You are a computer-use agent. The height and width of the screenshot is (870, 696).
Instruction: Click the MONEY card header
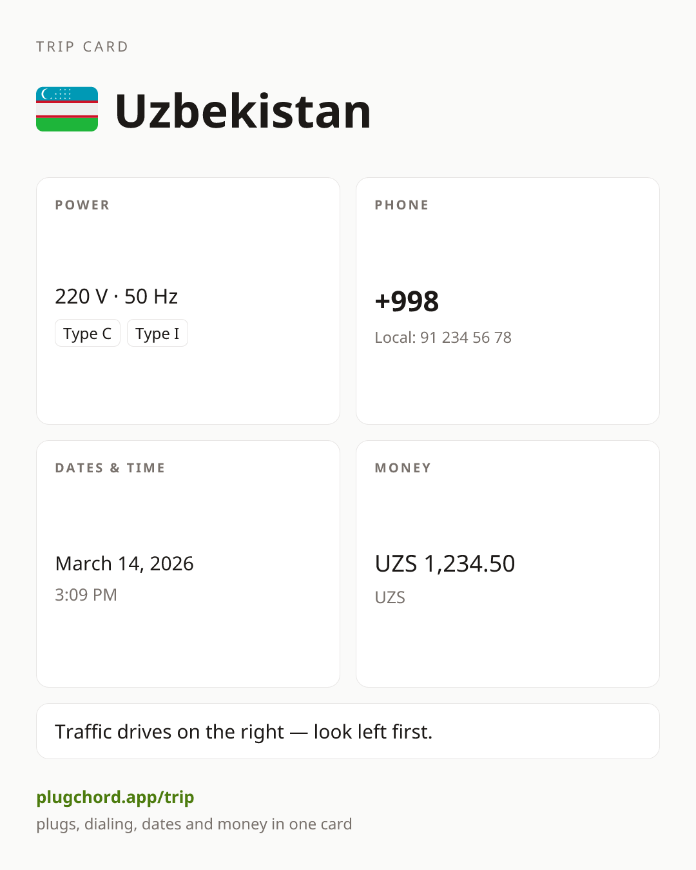tap(403, 468)
